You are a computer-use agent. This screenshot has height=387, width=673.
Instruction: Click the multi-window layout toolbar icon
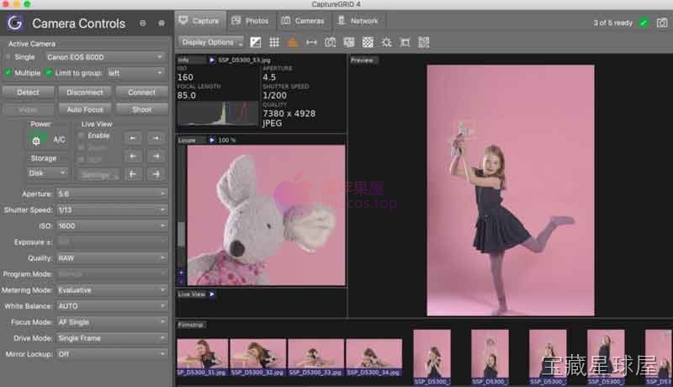coord(349,42)
